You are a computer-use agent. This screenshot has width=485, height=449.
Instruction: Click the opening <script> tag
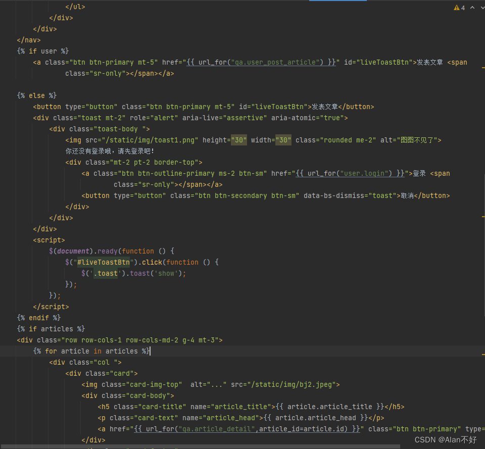tap(49, 240)
